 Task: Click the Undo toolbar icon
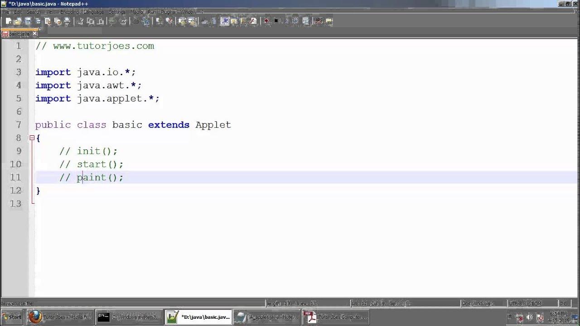click(112, 21)
